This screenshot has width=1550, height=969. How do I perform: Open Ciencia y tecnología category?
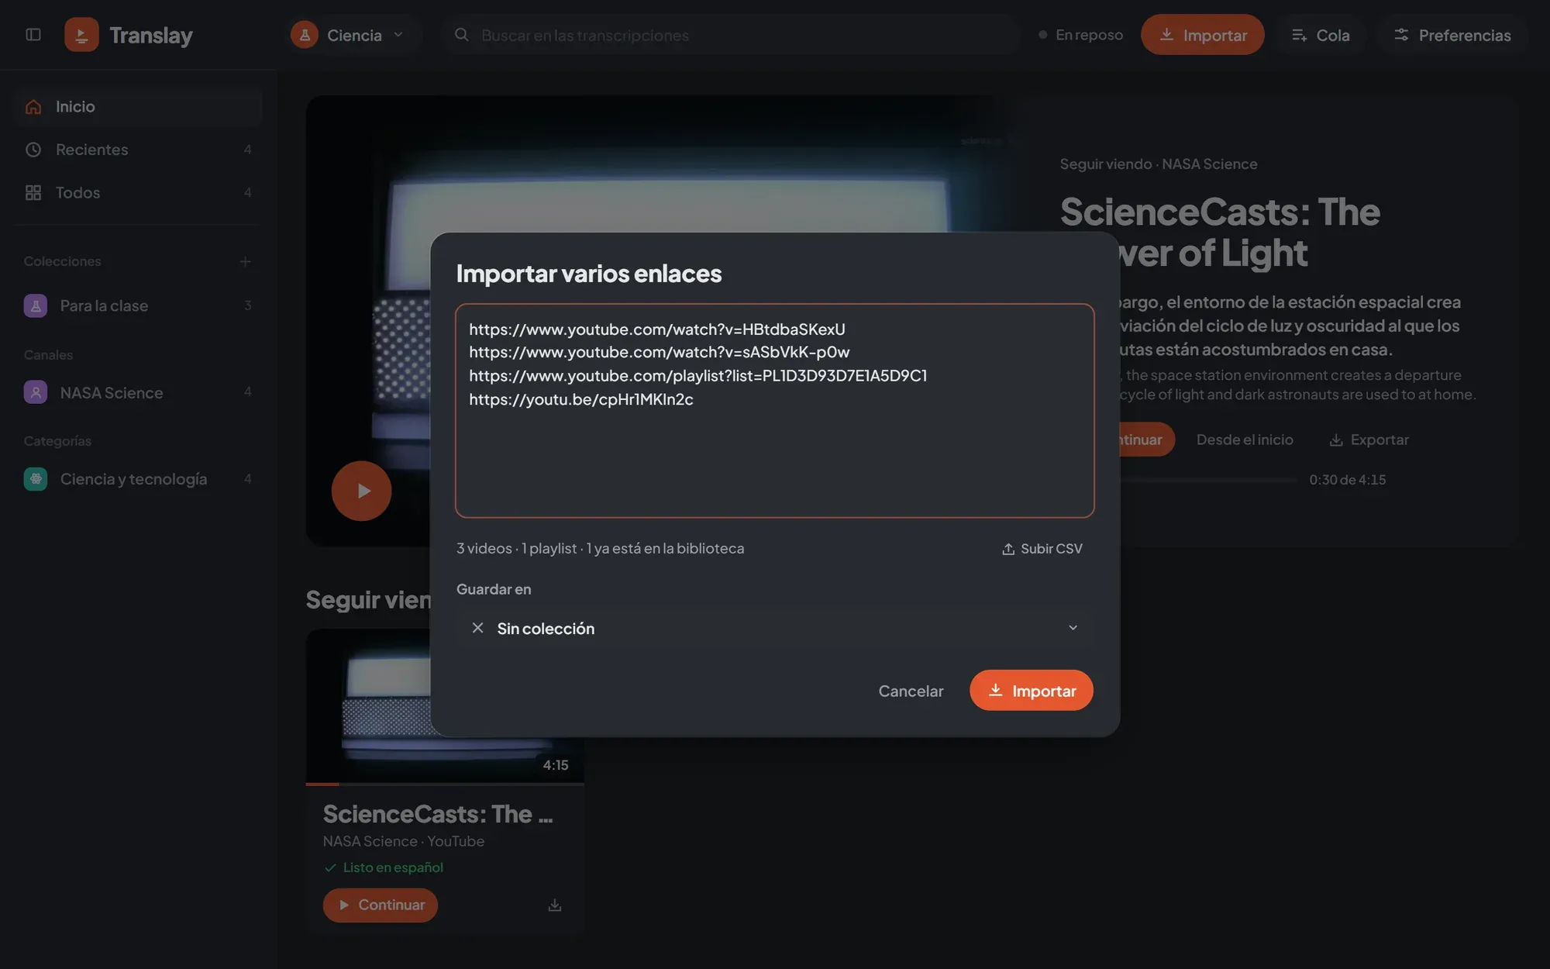click(x=138, y=480)
